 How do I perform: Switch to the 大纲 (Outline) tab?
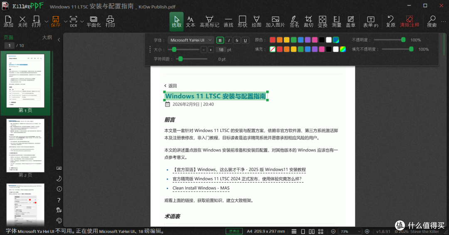pos(47,37)
